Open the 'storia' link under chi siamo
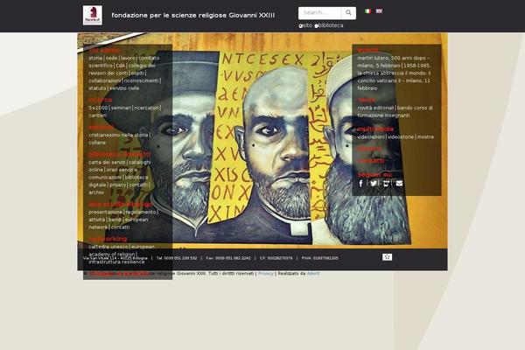Image resolution: width=525 pixels, height=350 pixels. click(95, 58)
